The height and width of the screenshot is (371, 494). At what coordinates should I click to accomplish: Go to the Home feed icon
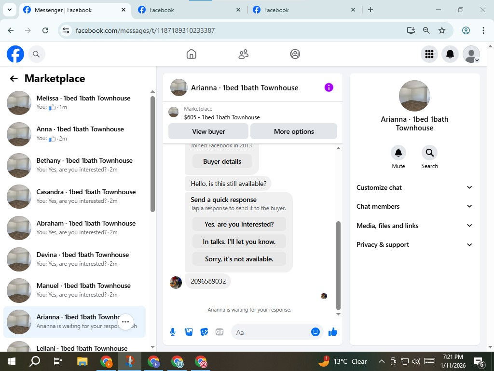click(191, 54)
